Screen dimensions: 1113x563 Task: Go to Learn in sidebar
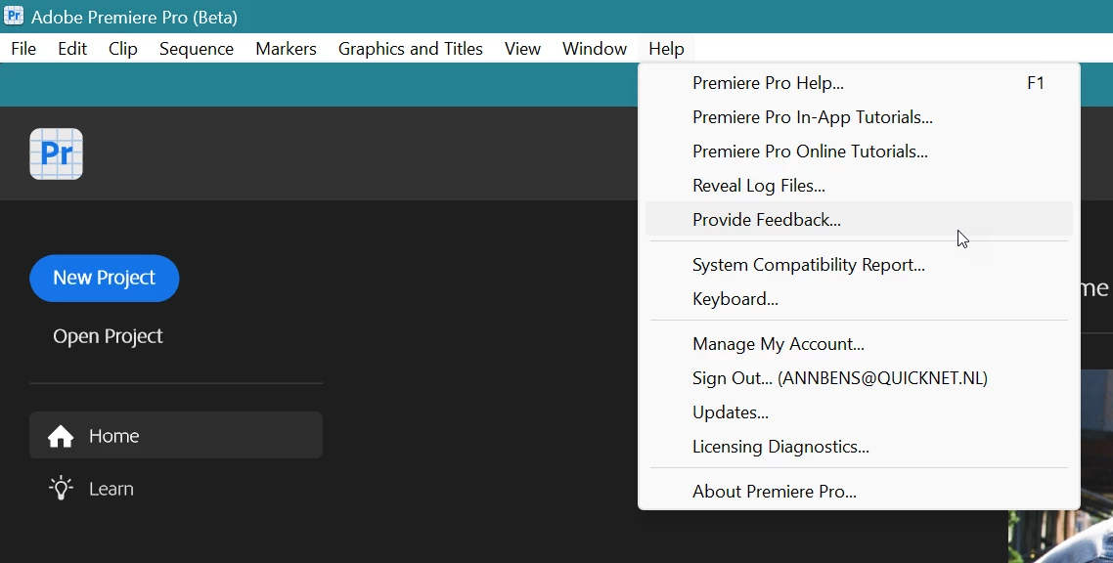point(176,489)
